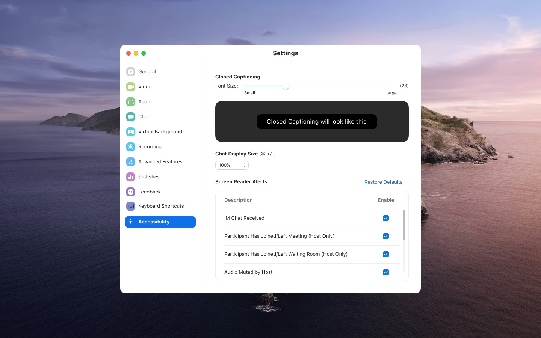Image resolution: width=541 pixels, height=338 pixels.
Task: Open the Virtual Background icon
Action: (131, 132)
